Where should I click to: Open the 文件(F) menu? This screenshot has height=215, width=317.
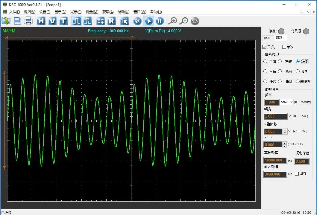14,12
